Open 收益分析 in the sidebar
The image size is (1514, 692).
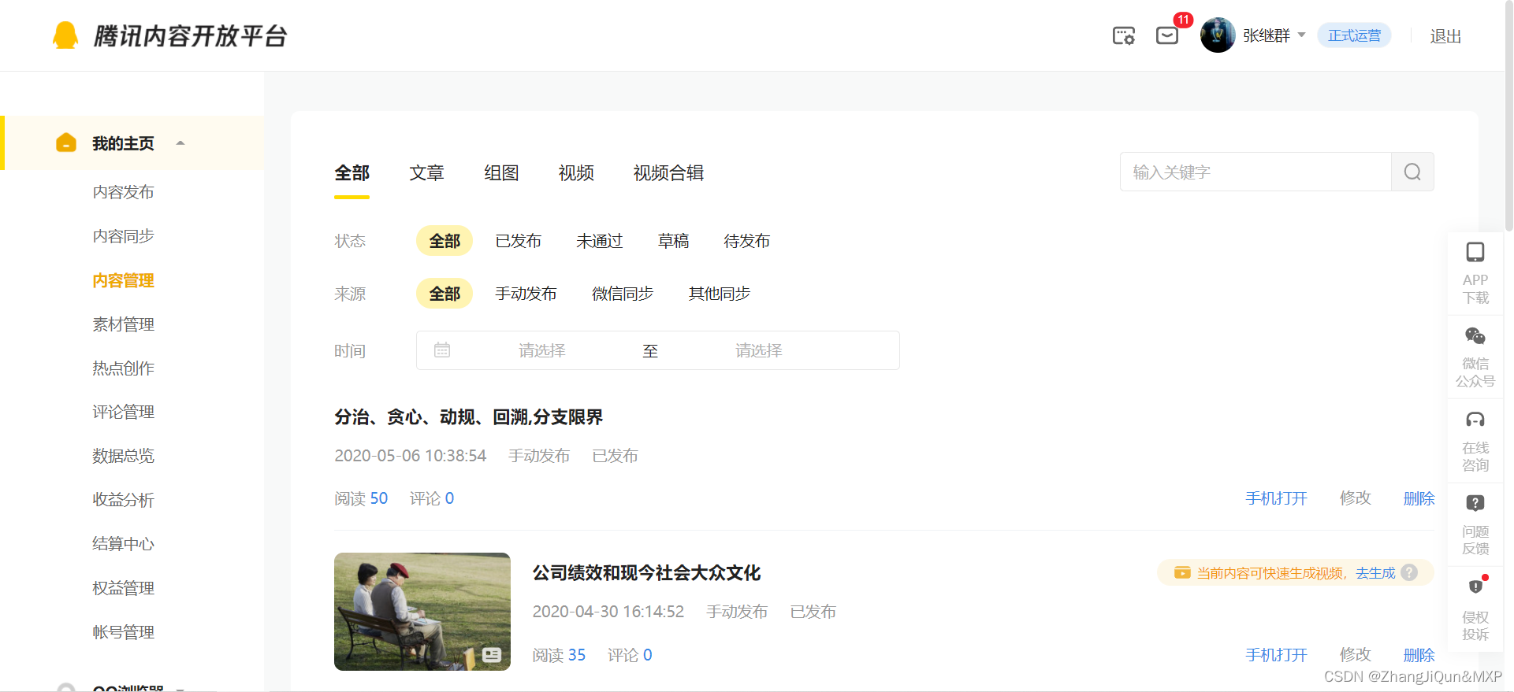(123, 500)
